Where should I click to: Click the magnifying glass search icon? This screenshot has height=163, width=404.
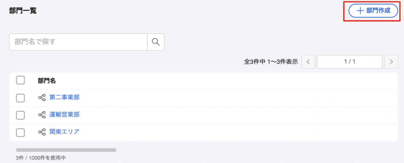click(x=156, y=42)
